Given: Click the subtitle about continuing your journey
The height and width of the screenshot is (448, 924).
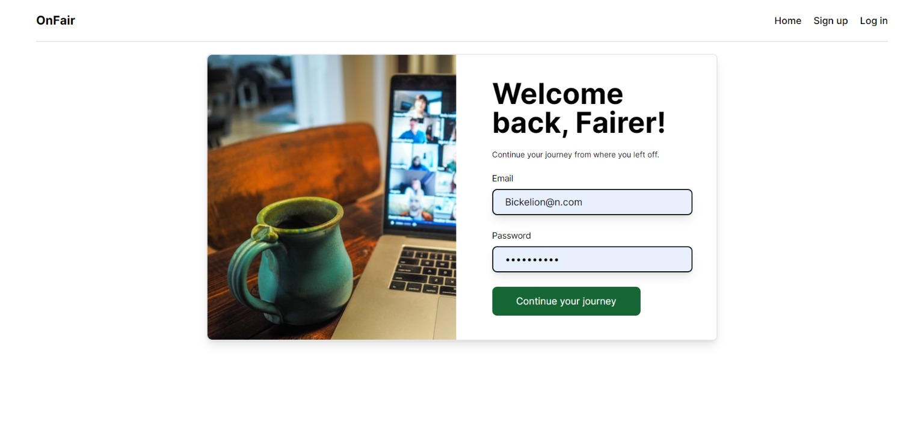Looking at the screenshot, I should [575, 155].
